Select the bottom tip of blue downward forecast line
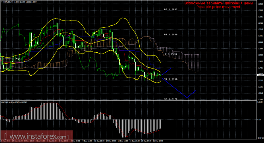 coord(187,97)
